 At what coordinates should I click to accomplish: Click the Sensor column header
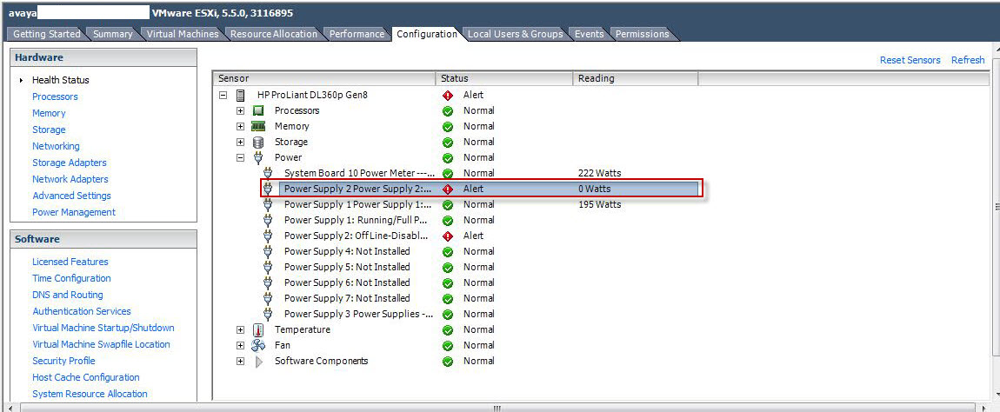[324, 78]
